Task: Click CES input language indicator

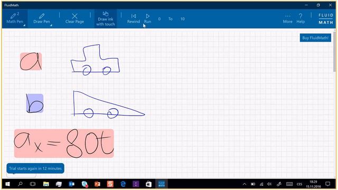Action: (299, 184)
